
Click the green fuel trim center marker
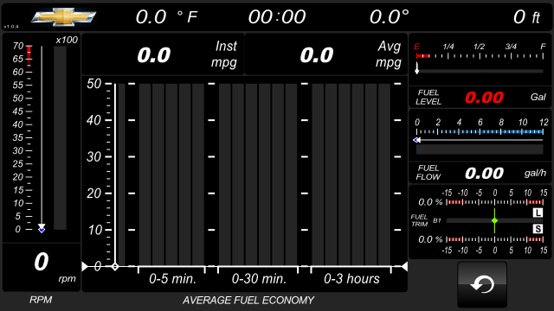click(x=494, y=221)
